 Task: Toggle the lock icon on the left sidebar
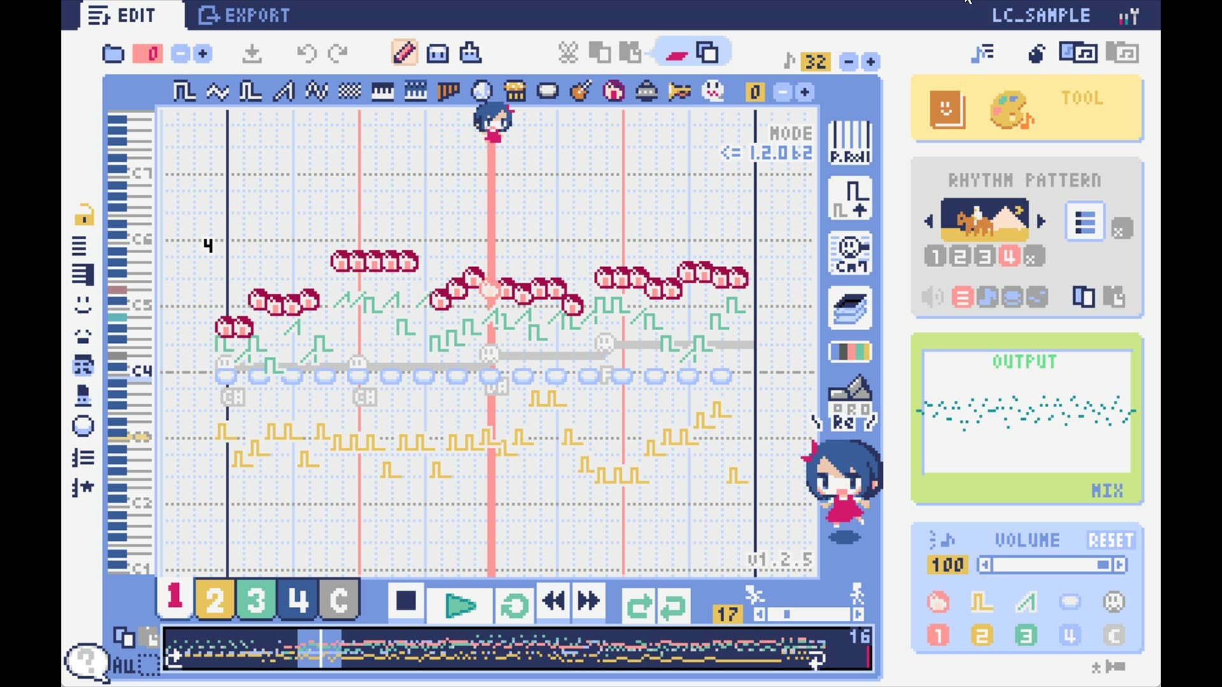coord(85,216)
